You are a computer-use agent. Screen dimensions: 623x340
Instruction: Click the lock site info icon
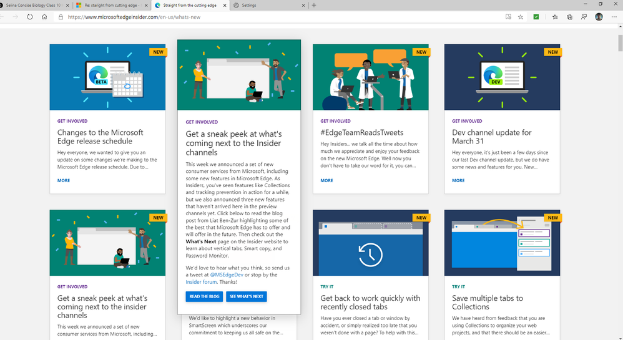[x=61, y=17]
